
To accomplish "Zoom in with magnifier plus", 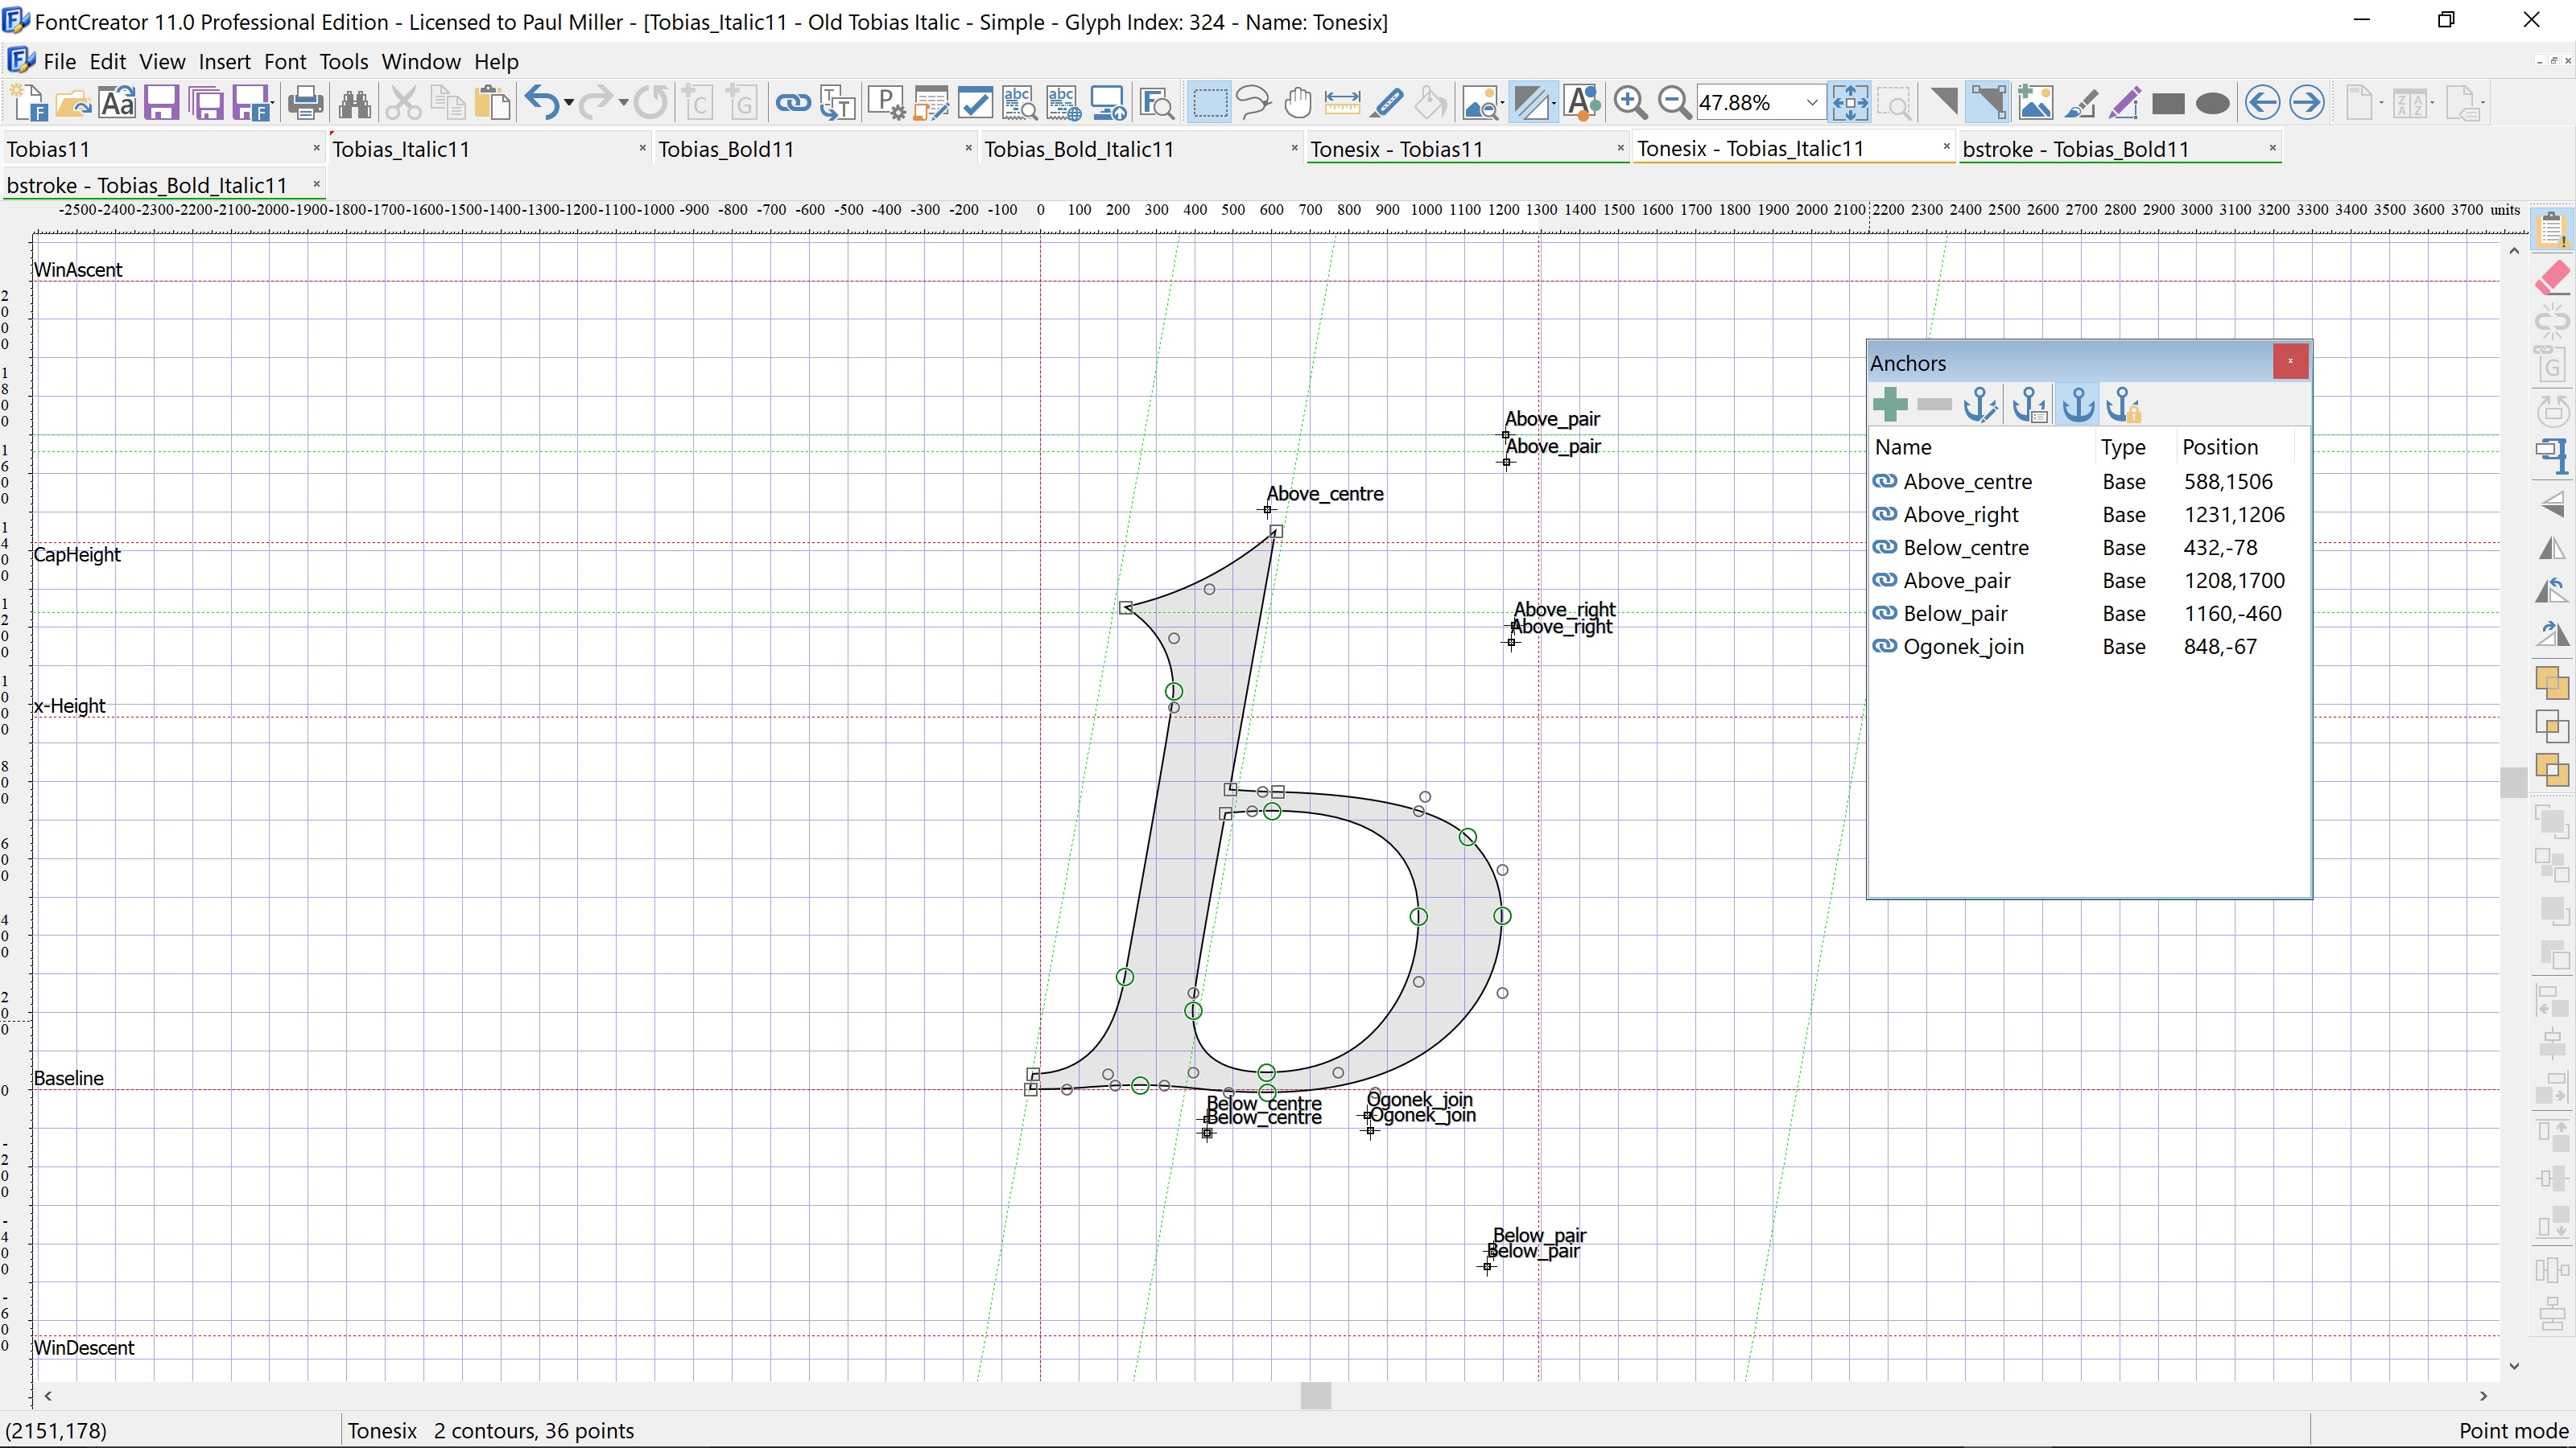I will click(1630, 102).
